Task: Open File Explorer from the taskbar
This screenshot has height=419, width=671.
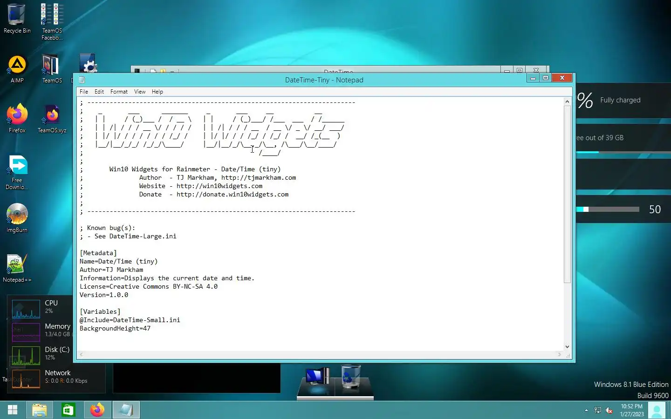Action: tap(40, 410)
